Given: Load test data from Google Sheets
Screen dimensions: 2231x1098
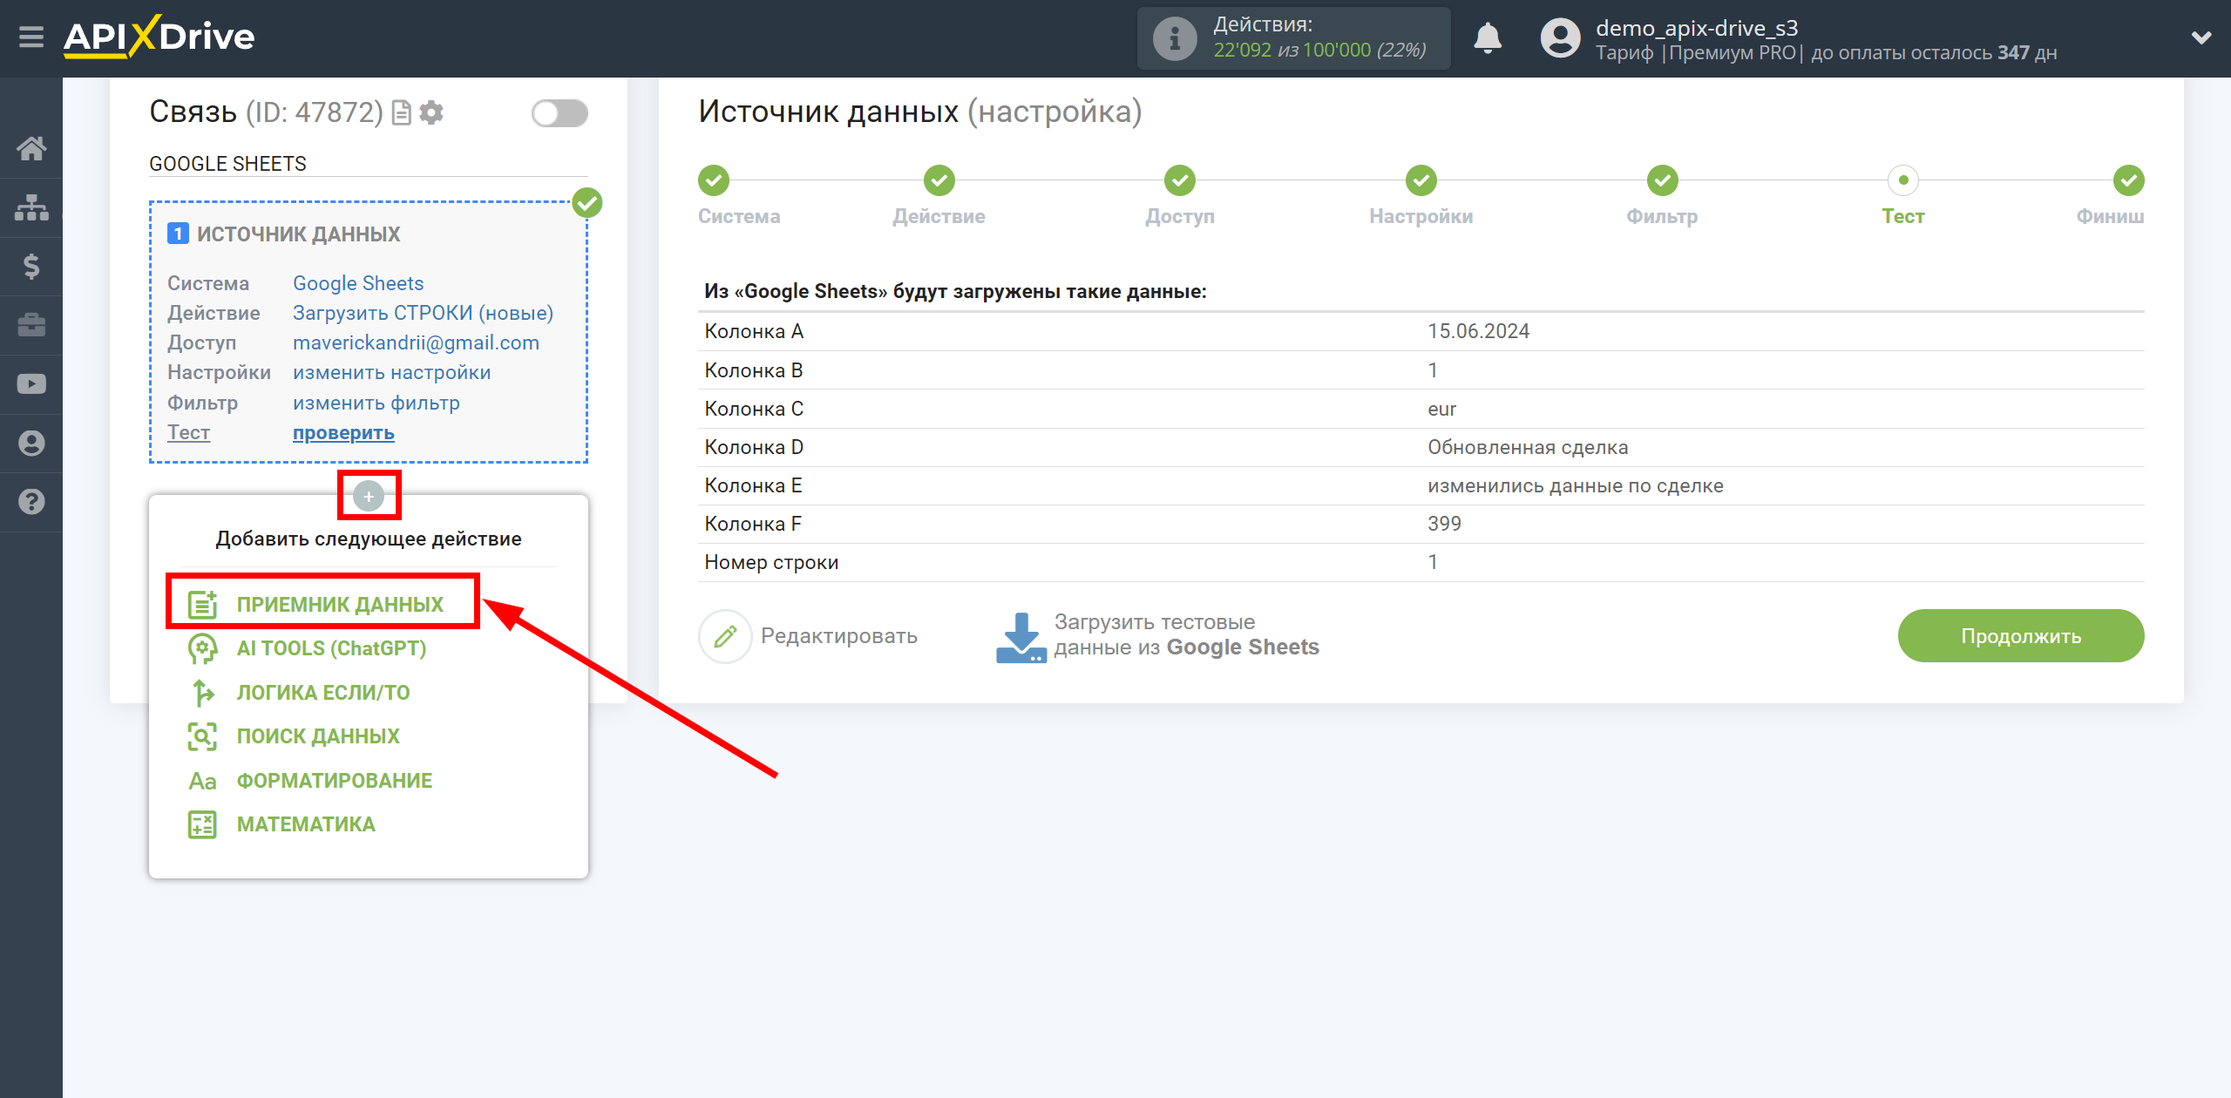Looking at the screenshot, I should coord(1187,635).
